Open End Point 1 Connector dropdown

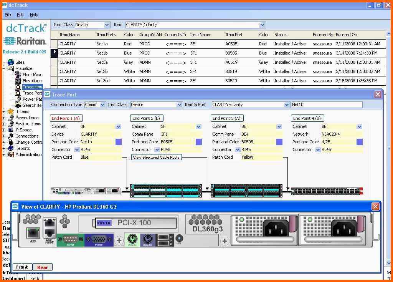coord(77,149)
